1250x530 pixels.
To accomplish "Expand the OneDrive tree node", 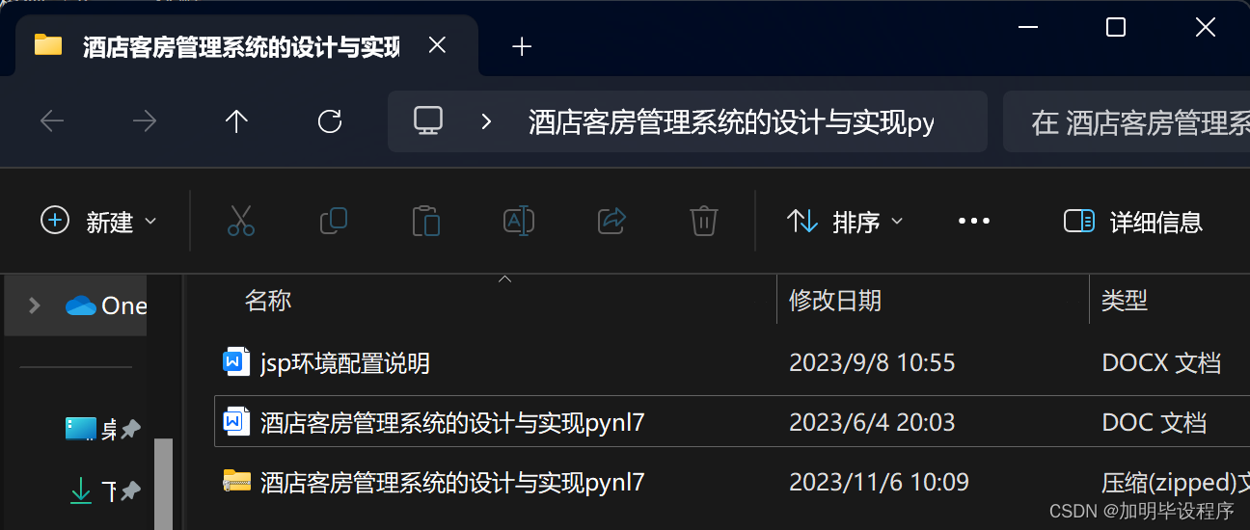I will coord(35,305).
